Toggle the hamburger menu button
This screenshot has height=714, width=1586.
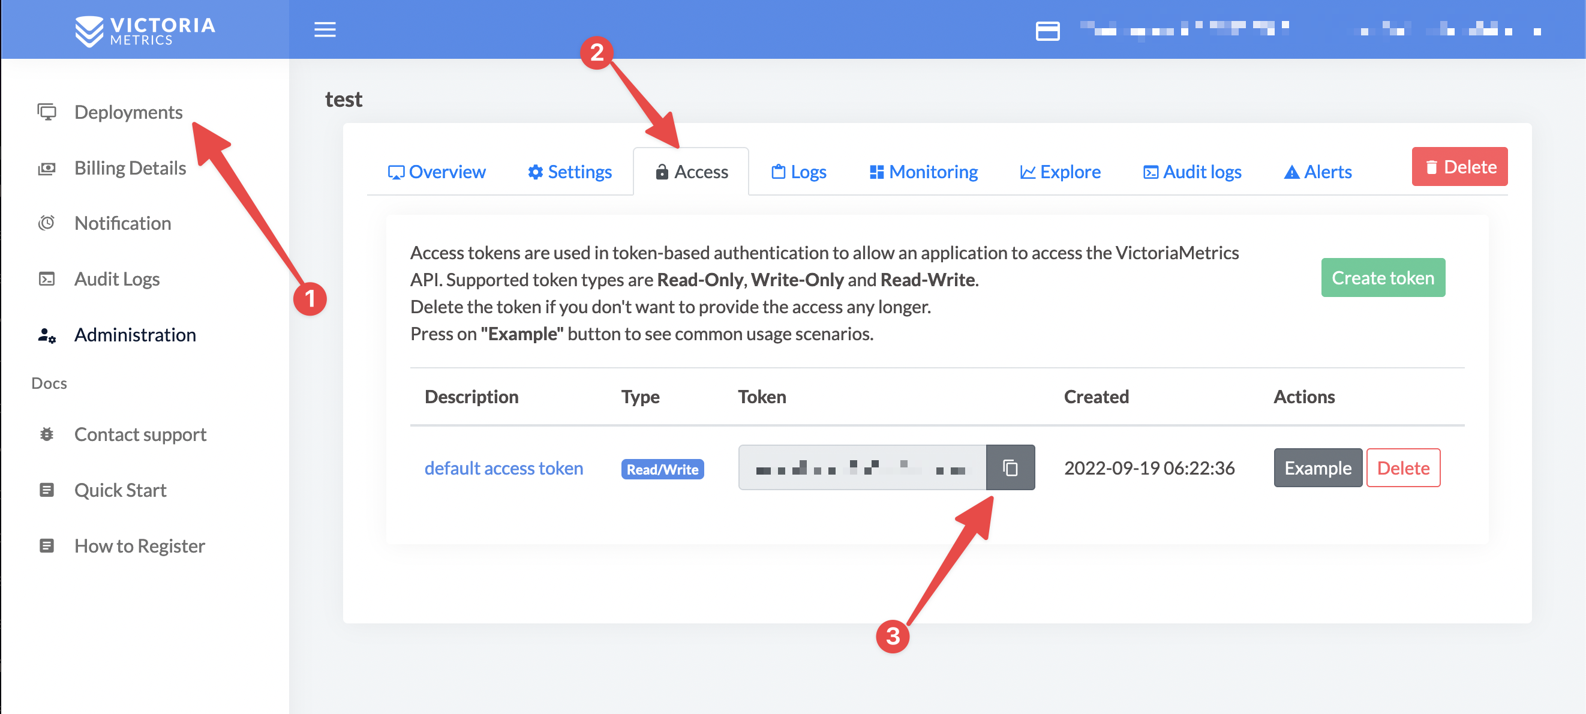point(325,29)
